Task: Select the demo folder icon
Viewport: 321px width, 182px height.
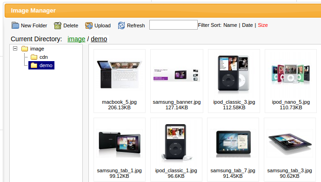Action: click(x=34, y=65)
